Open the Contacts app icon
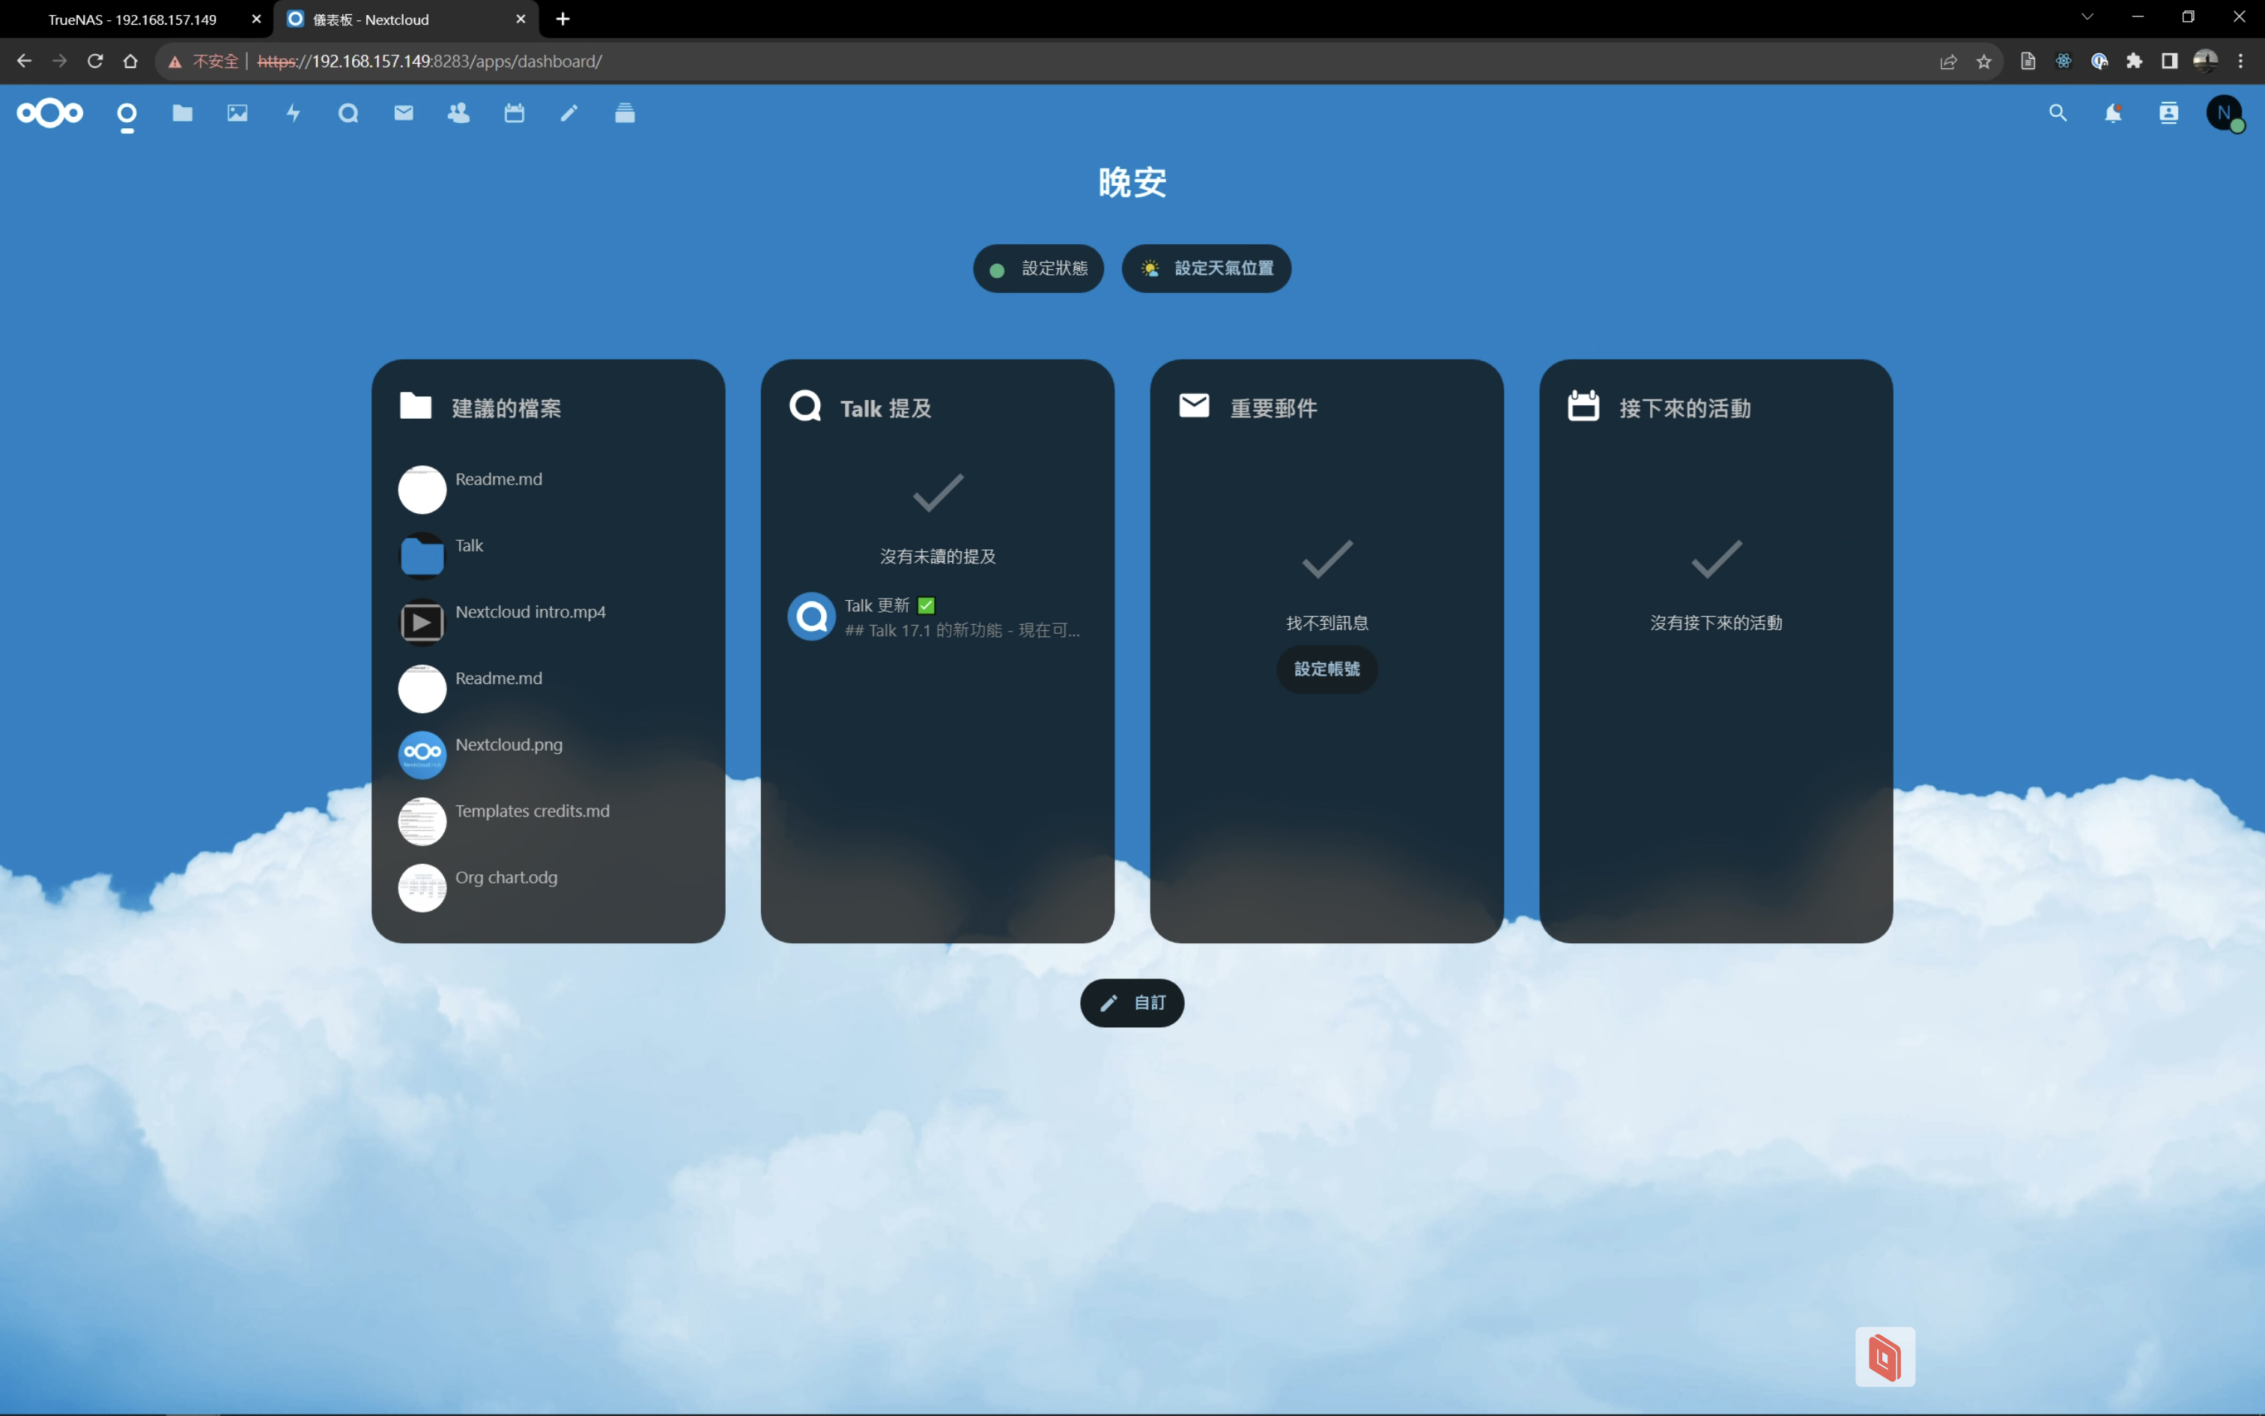 click(458, 113)
